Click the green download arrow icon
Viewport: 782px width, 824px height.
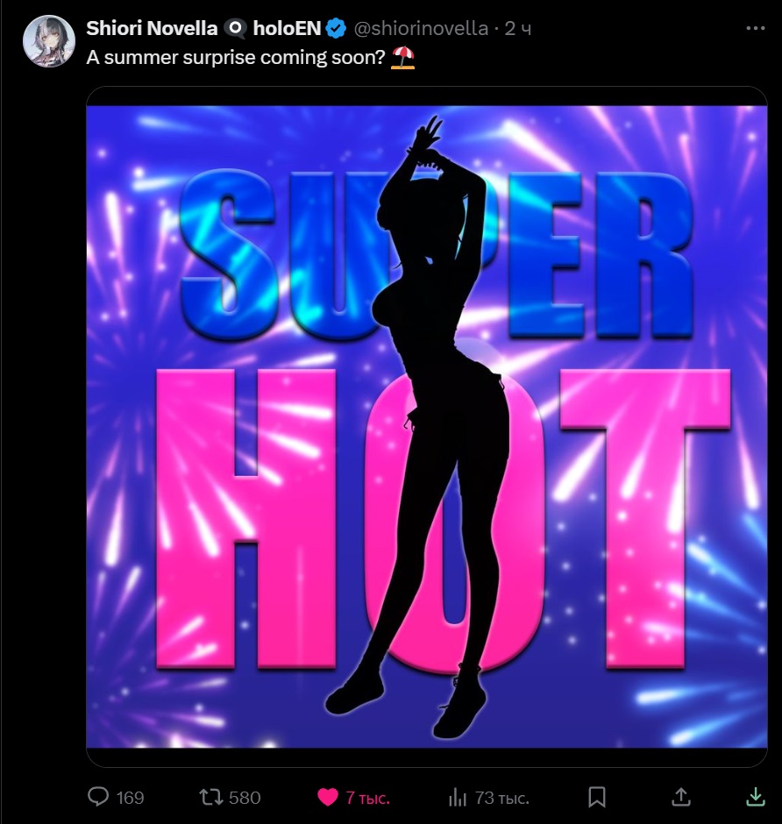pyautogui.click(x=755, y=797)
